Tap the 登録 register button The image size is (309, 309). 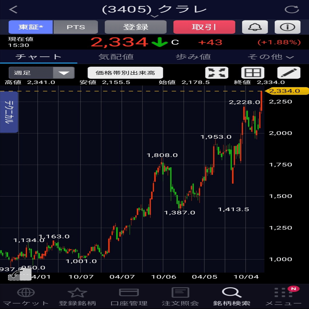pyautogui.click(x=136, y=27)
